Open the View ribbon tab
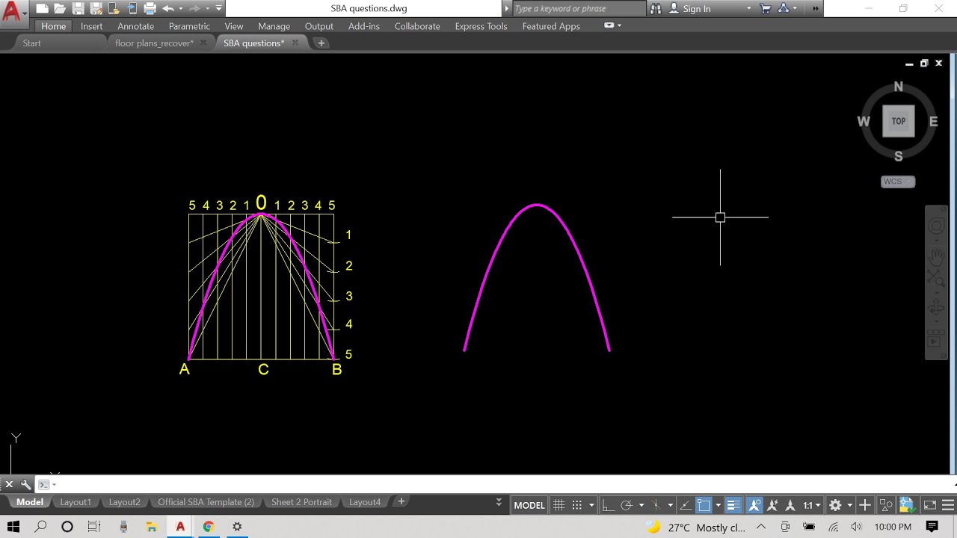This screenshot has height=538, width=957. click(x=234, y=26)
